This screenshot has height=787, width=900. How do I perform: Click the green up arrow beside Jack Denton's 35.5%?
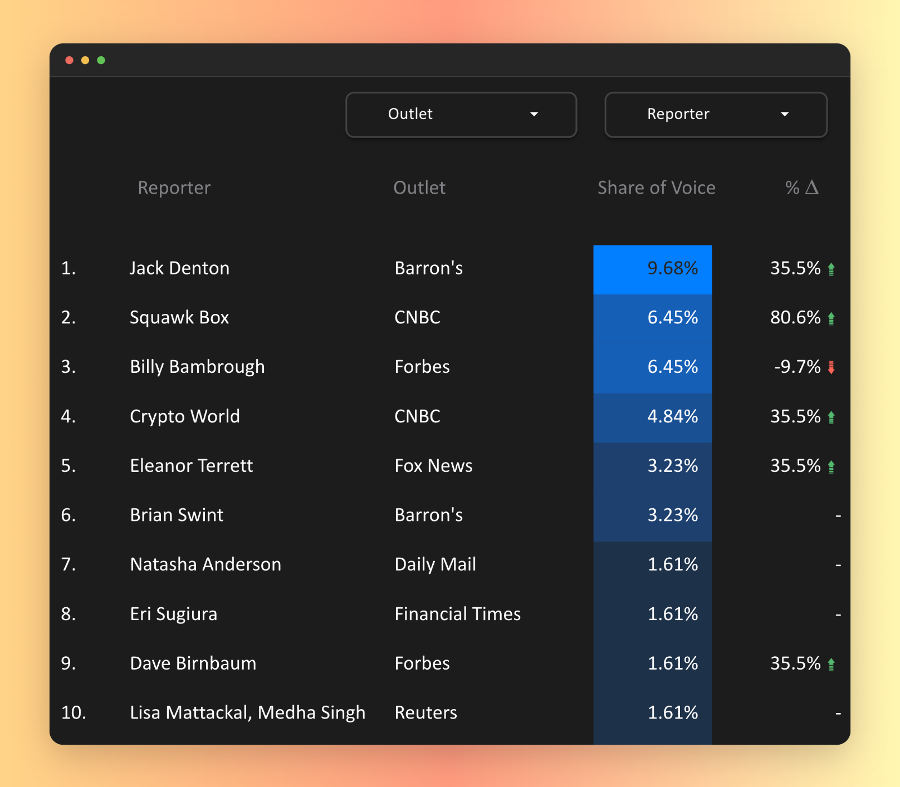coord(831,269)
